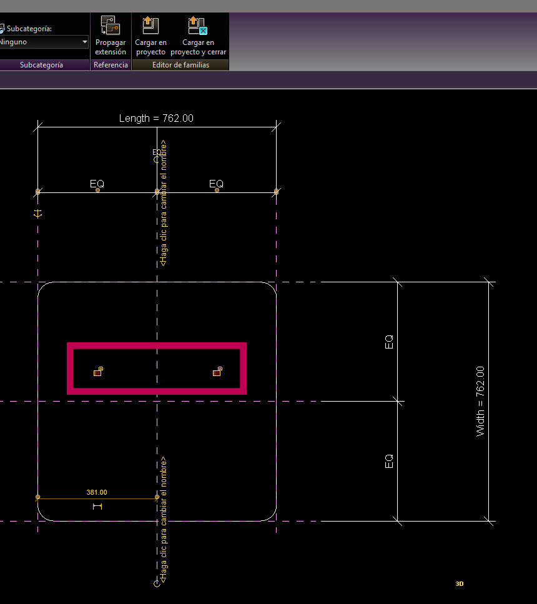The height and width of the screenshot is (604, 537).
Task: Toggle the left EQ on the Length dimension
Action: point(97,184)
